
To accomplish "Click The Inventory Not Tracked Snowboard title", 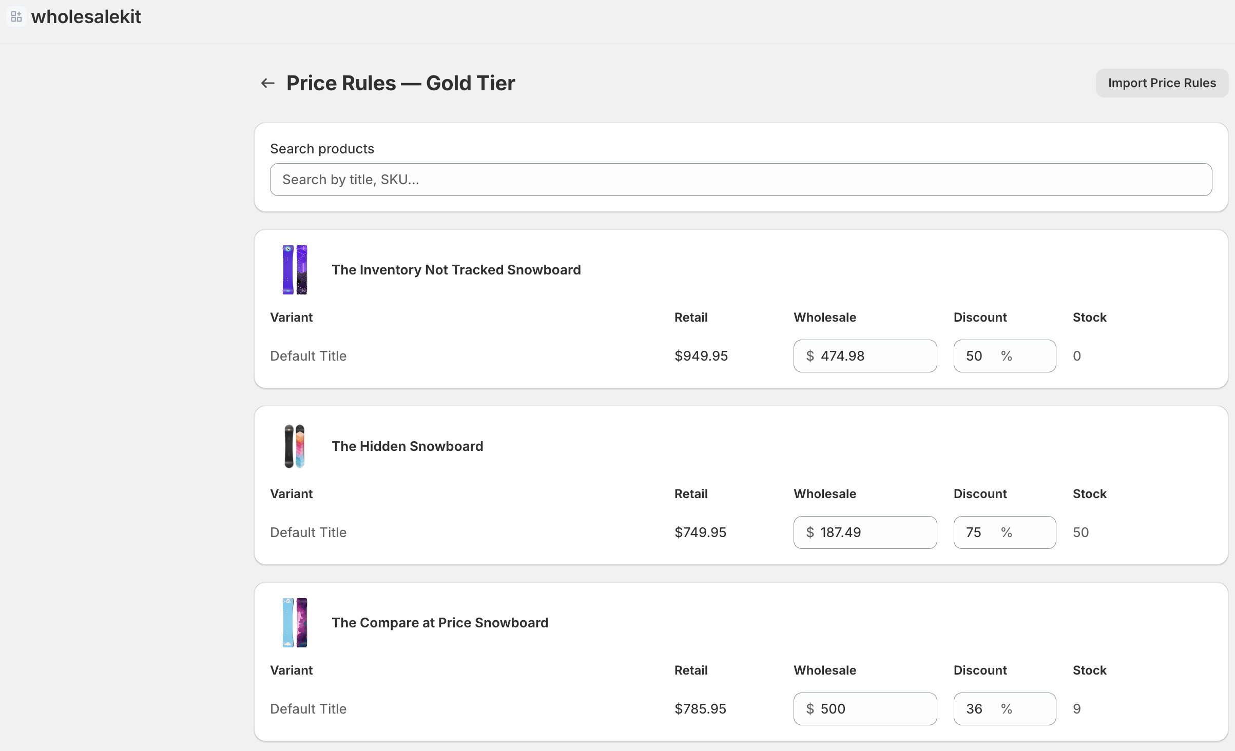I will [456, 270].
